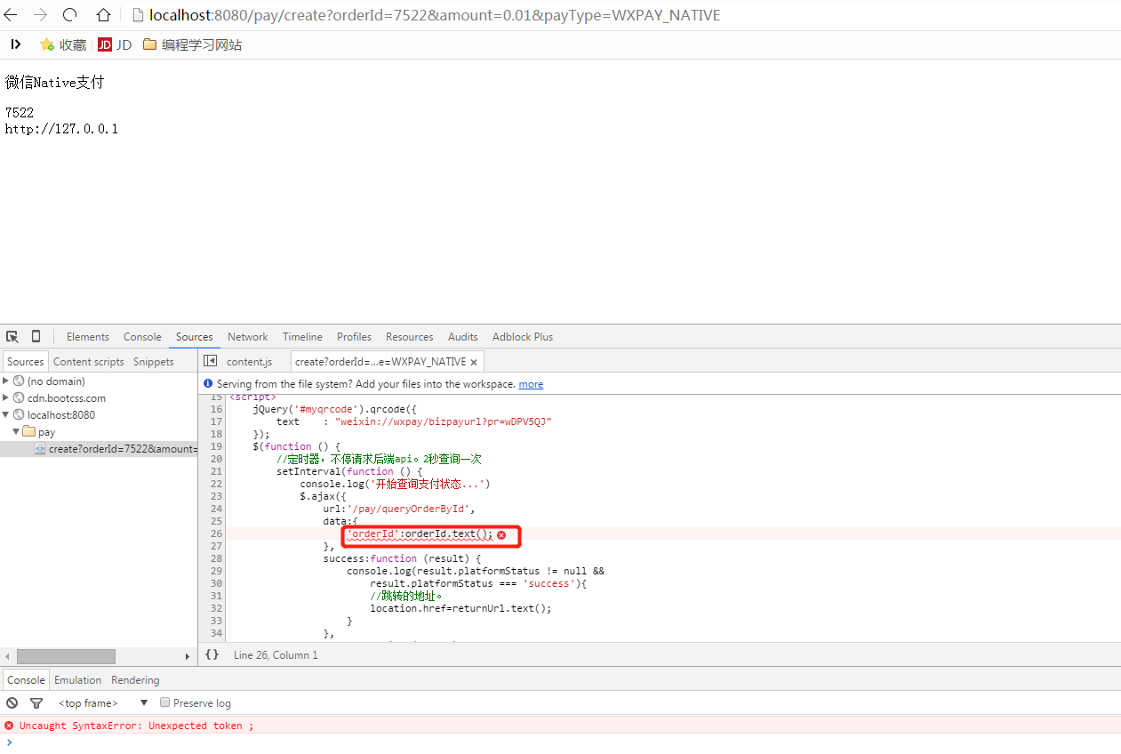Switch to Snippets navigator tab
The width and height of the screenshot is (1121, 754).
pyautogui.click(x=154, y=362)
